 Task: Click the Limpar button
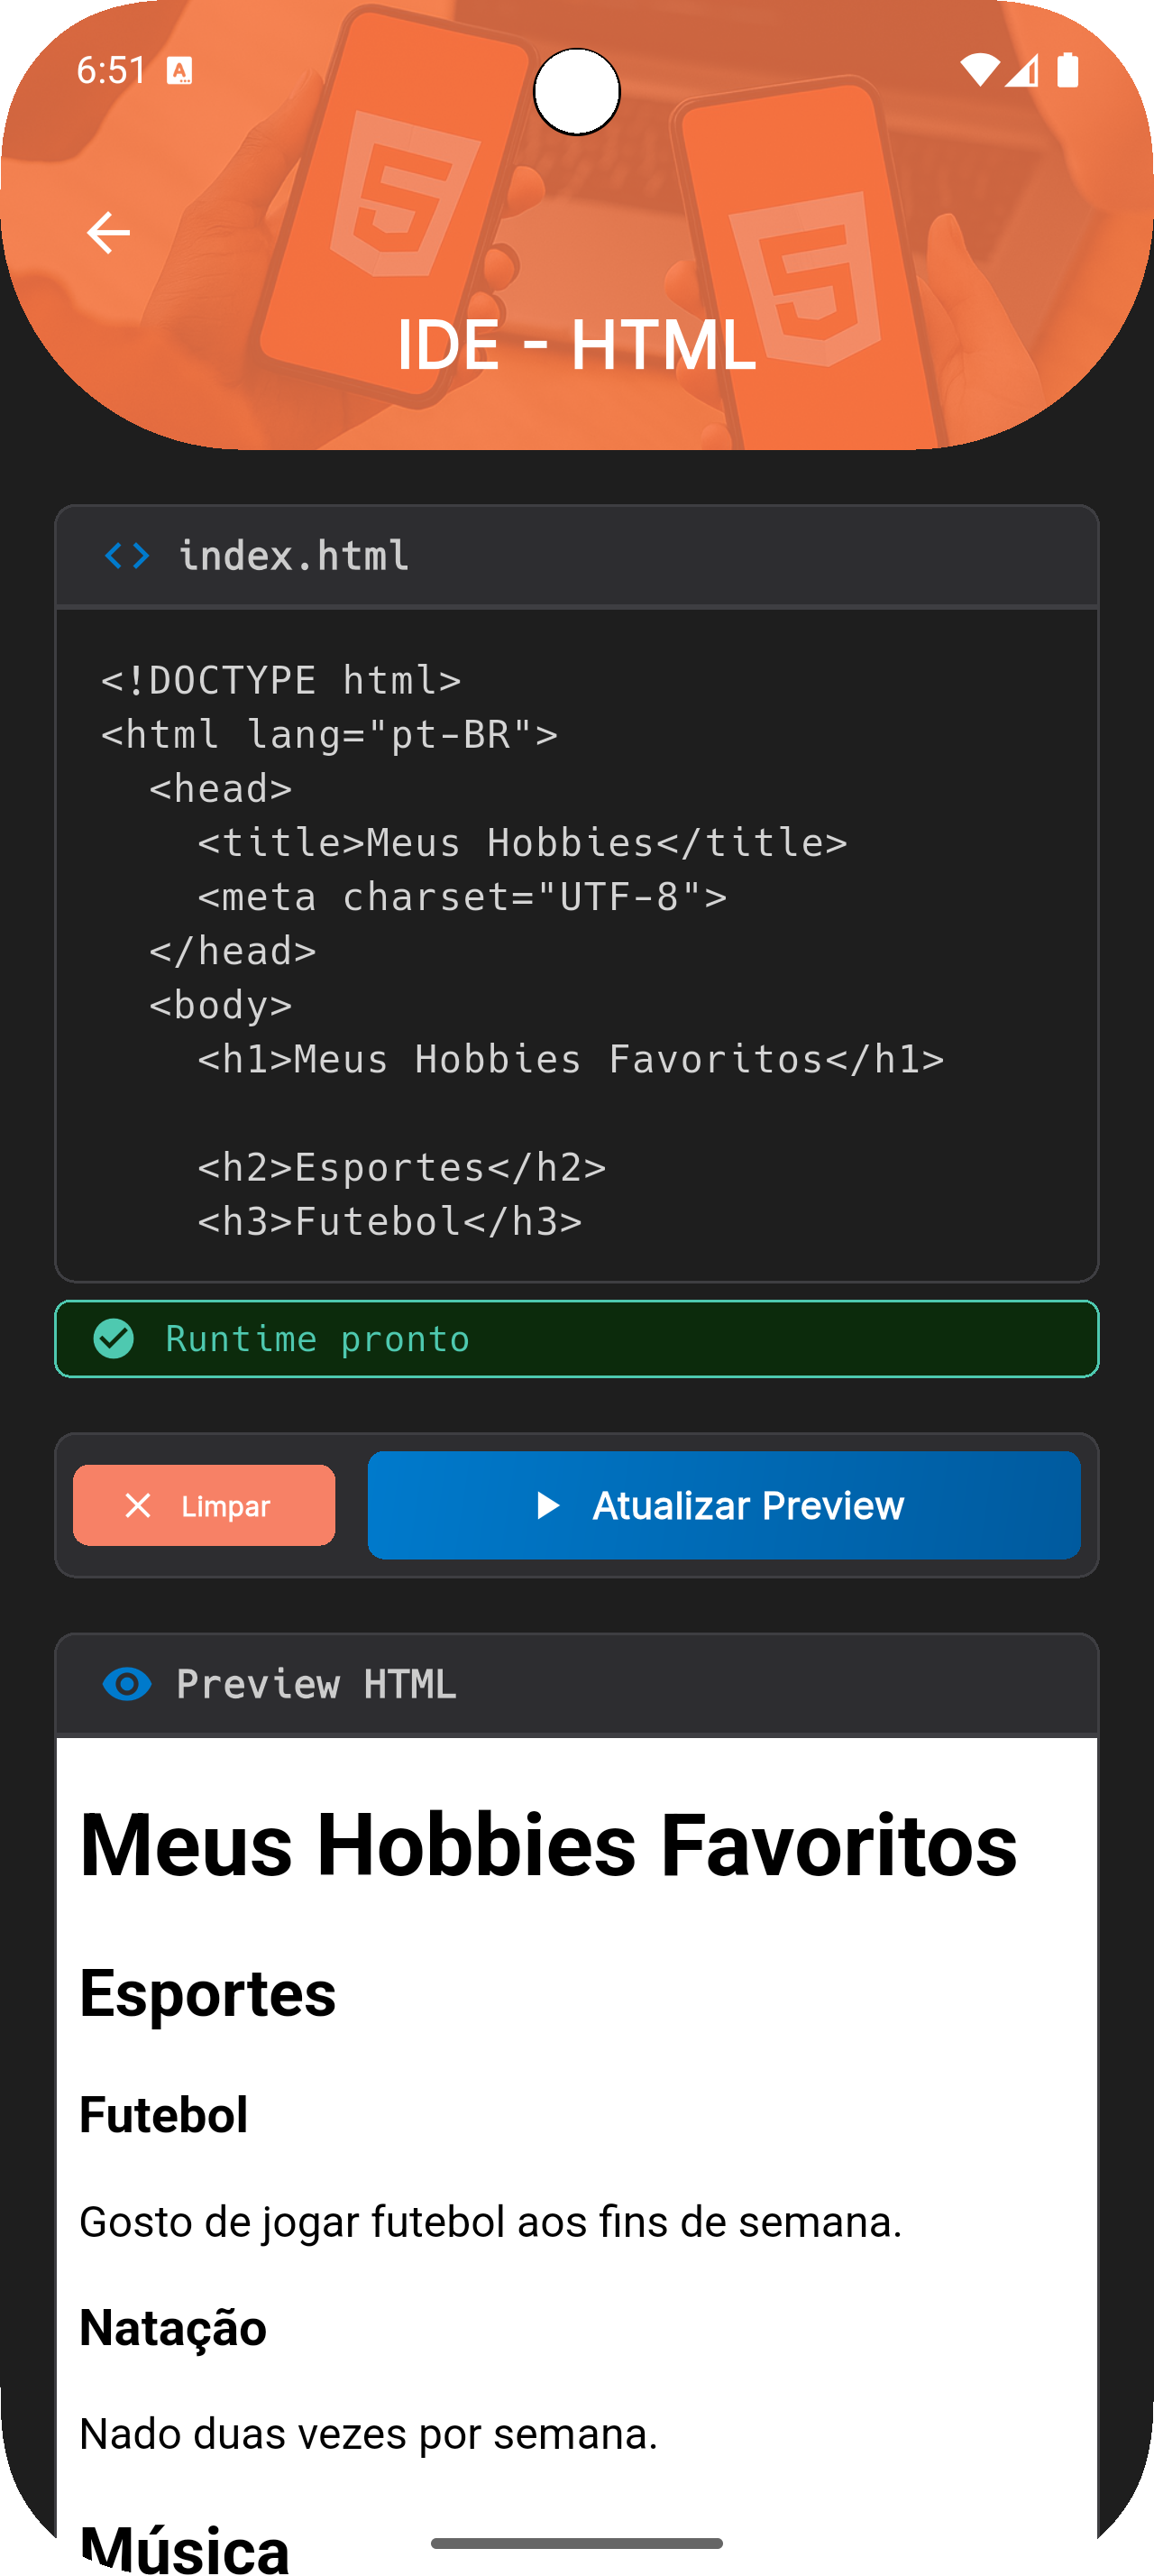pos(204,1505)
